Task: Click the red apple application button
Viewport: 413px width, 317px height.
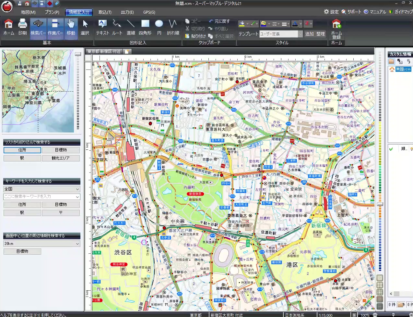Action: click(x=7, y=6)
